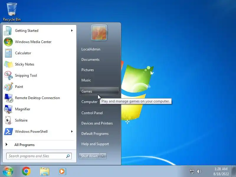Click the Start orb button
The width and height of the screenshot is (236, 177).
click(8, 171)
